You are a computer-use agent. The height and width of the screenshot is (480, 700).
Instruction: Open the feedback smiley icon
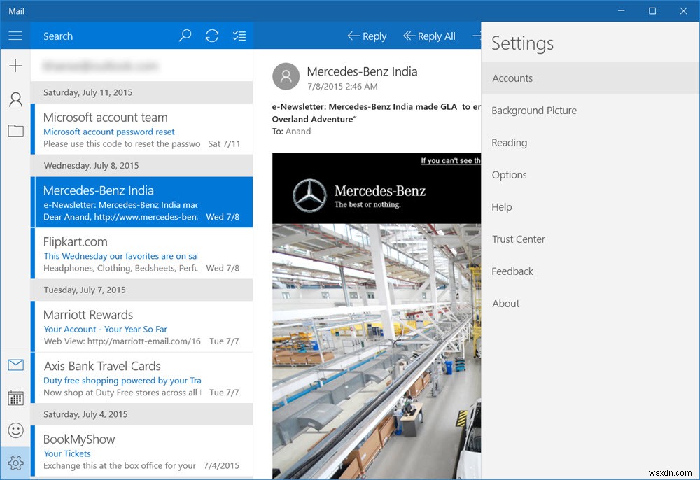click(15, 430)
